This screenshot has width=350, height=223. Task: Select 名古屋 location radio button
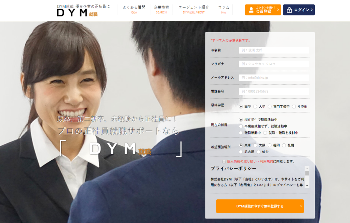pyautogui.click(x=241, y=152)
